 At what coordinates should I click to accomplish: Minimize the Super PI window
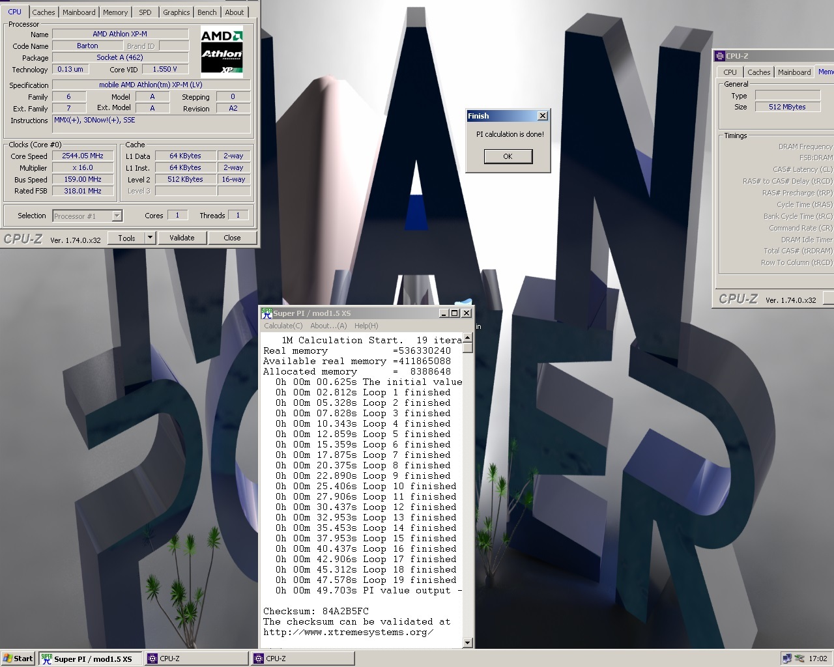pyautogui.click(x=444, y=313)
